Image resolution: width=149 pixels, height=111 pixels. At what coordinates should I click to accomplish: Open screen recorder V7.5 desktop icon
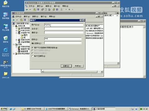click(6, 64)
